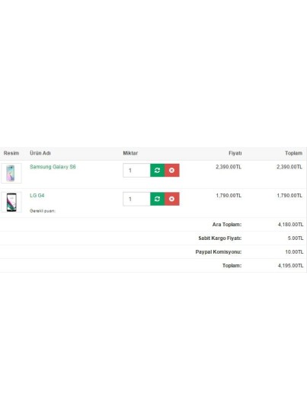Open the LG G4 product thumbnail

click(x=11, y=202)
